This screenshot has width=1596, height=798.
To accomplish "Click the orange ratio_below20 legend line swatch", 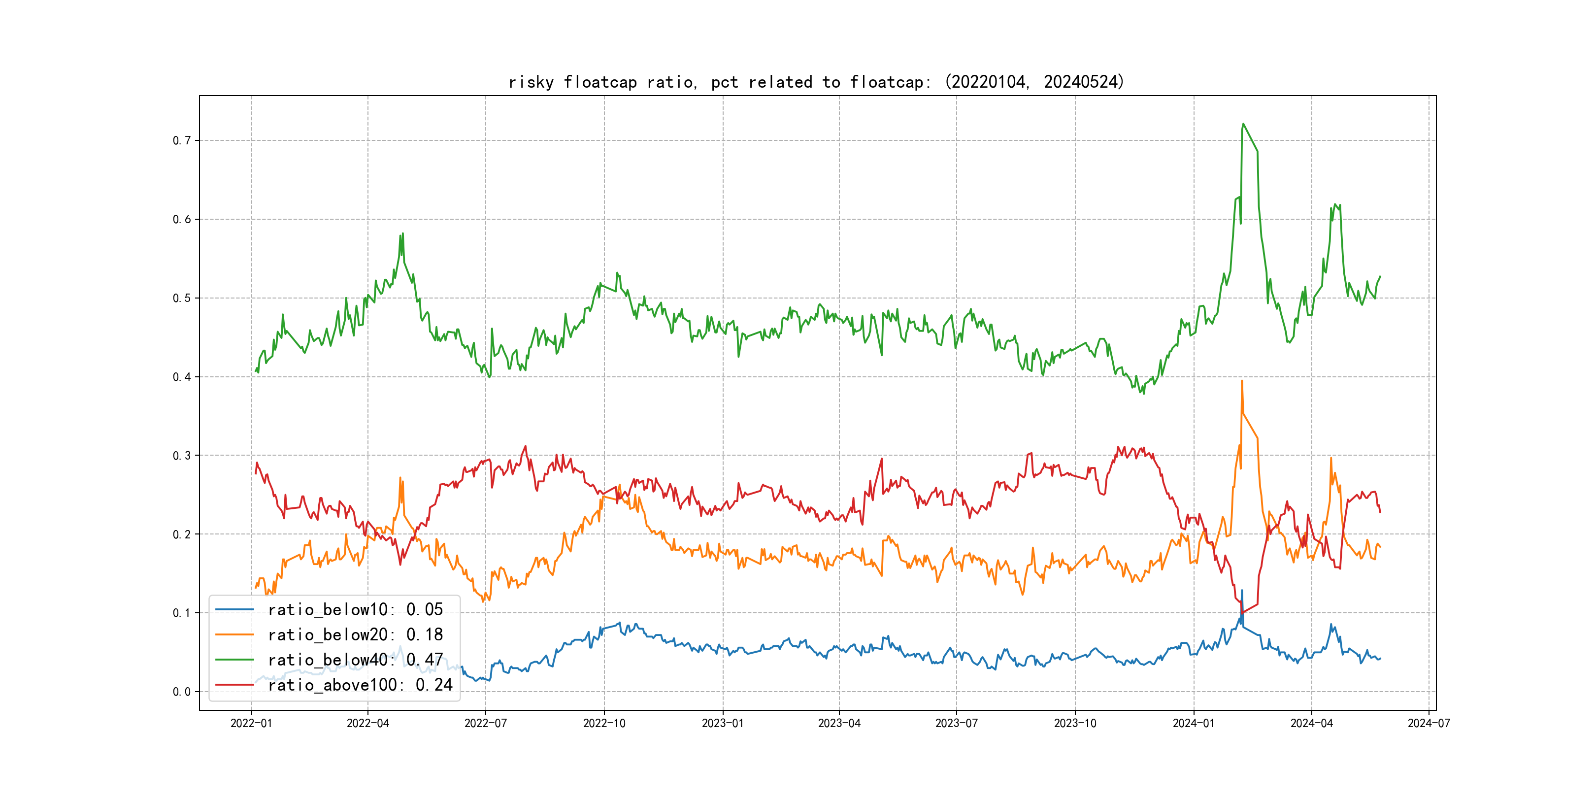I will click(234, 634).
